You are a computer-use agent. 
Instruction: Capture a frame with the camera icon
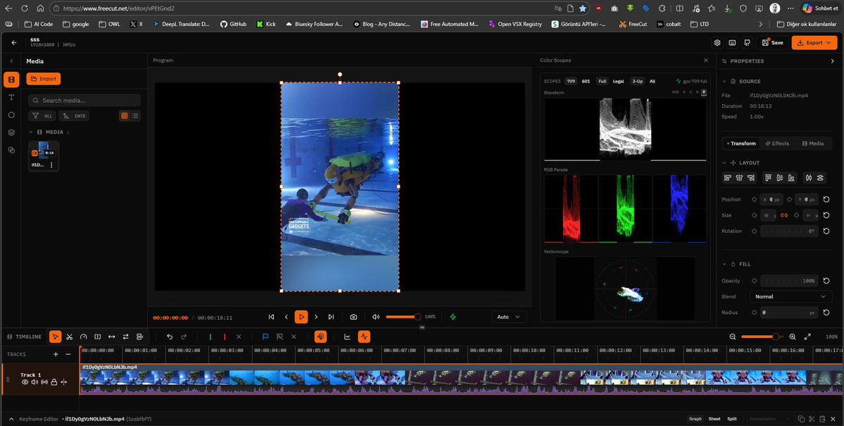(x=353, y=317)
